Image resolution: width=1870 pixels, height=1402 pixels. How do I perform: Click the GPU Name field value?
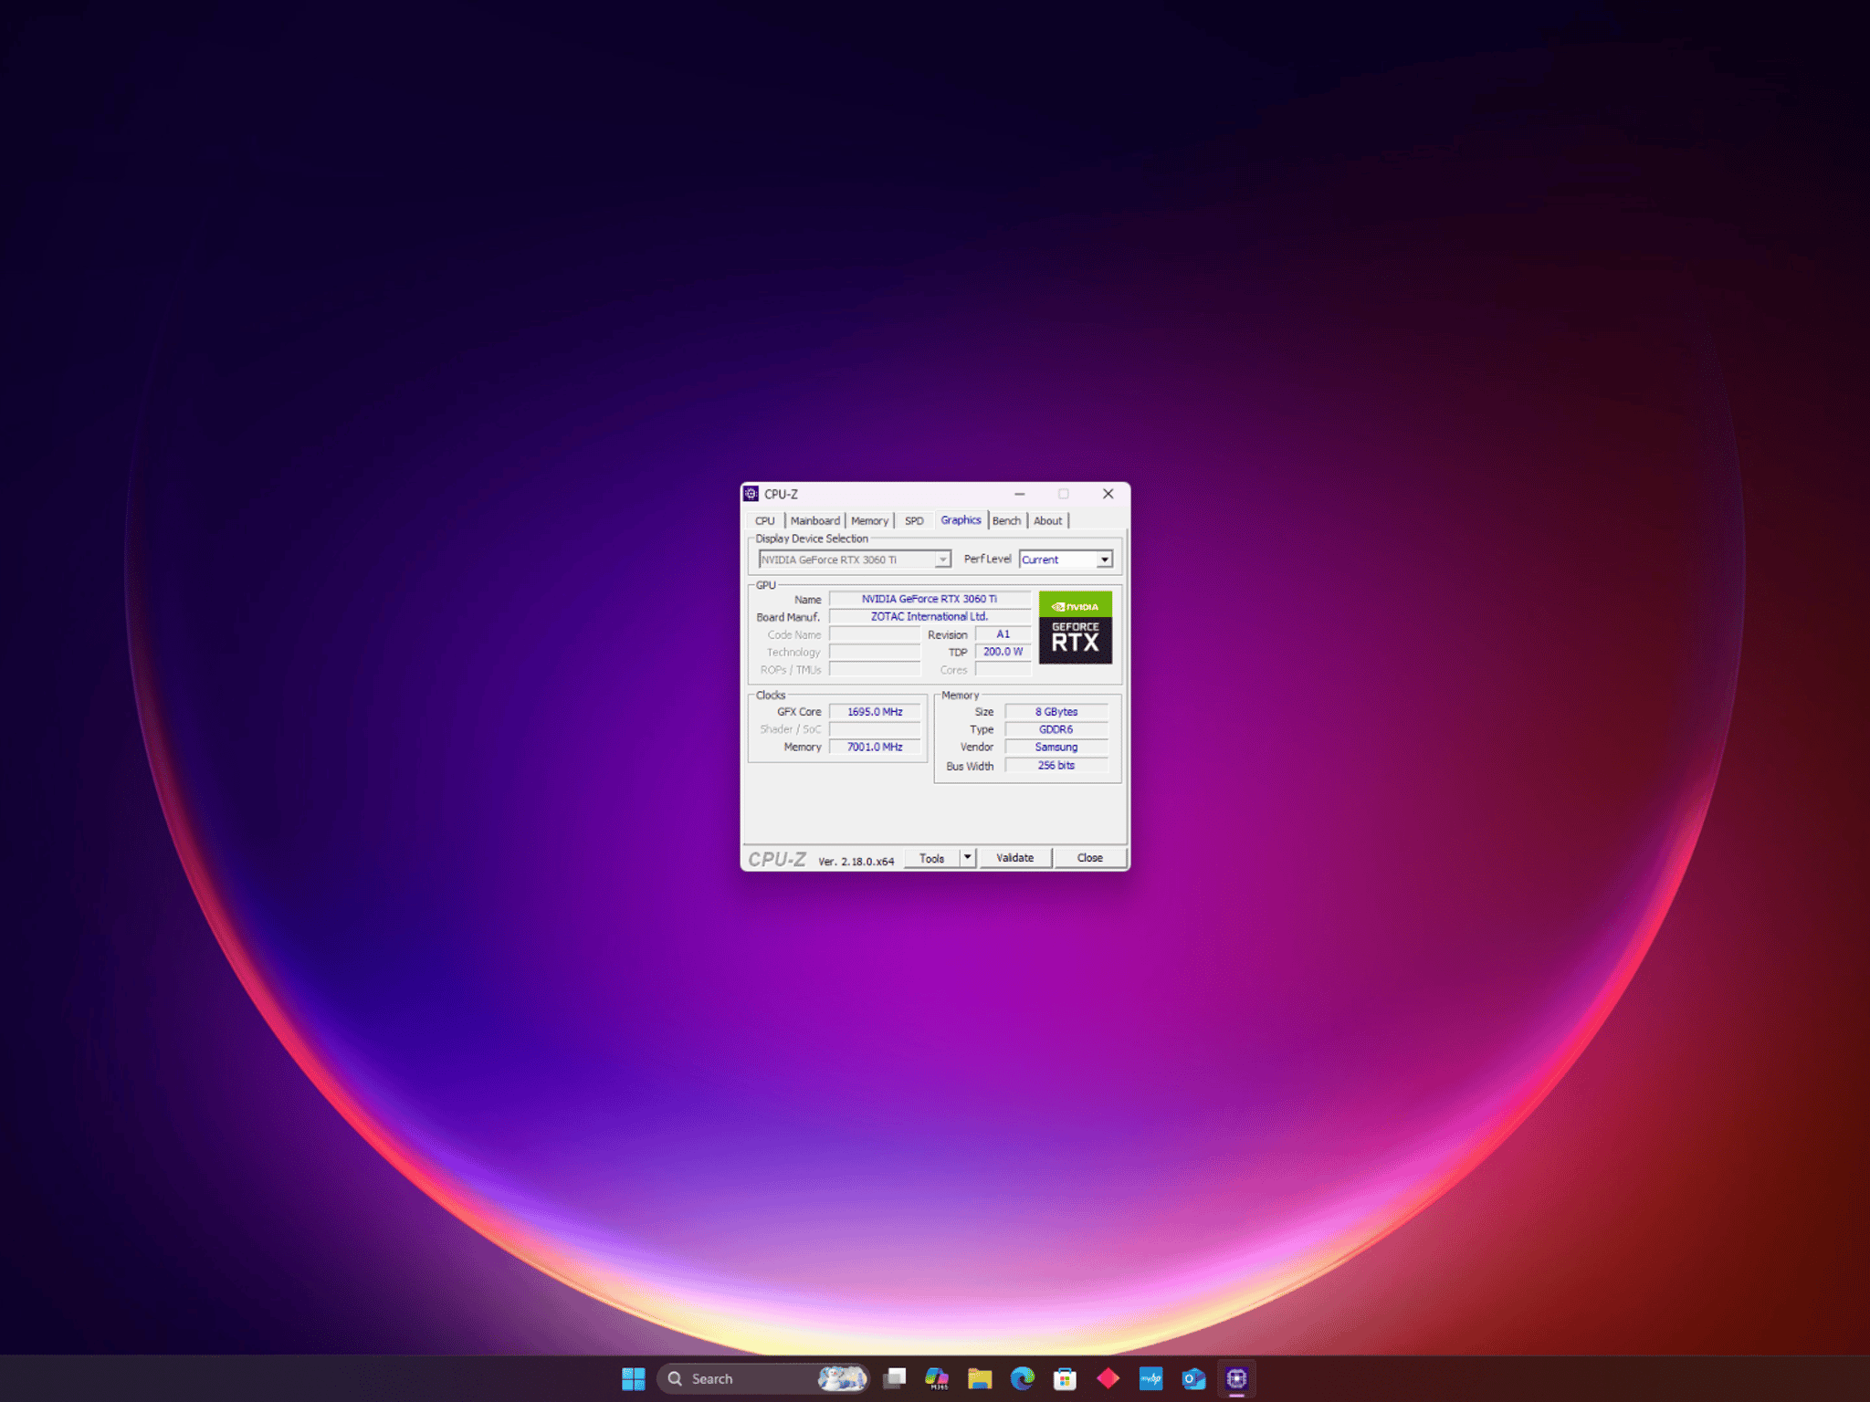pos(930,600)
